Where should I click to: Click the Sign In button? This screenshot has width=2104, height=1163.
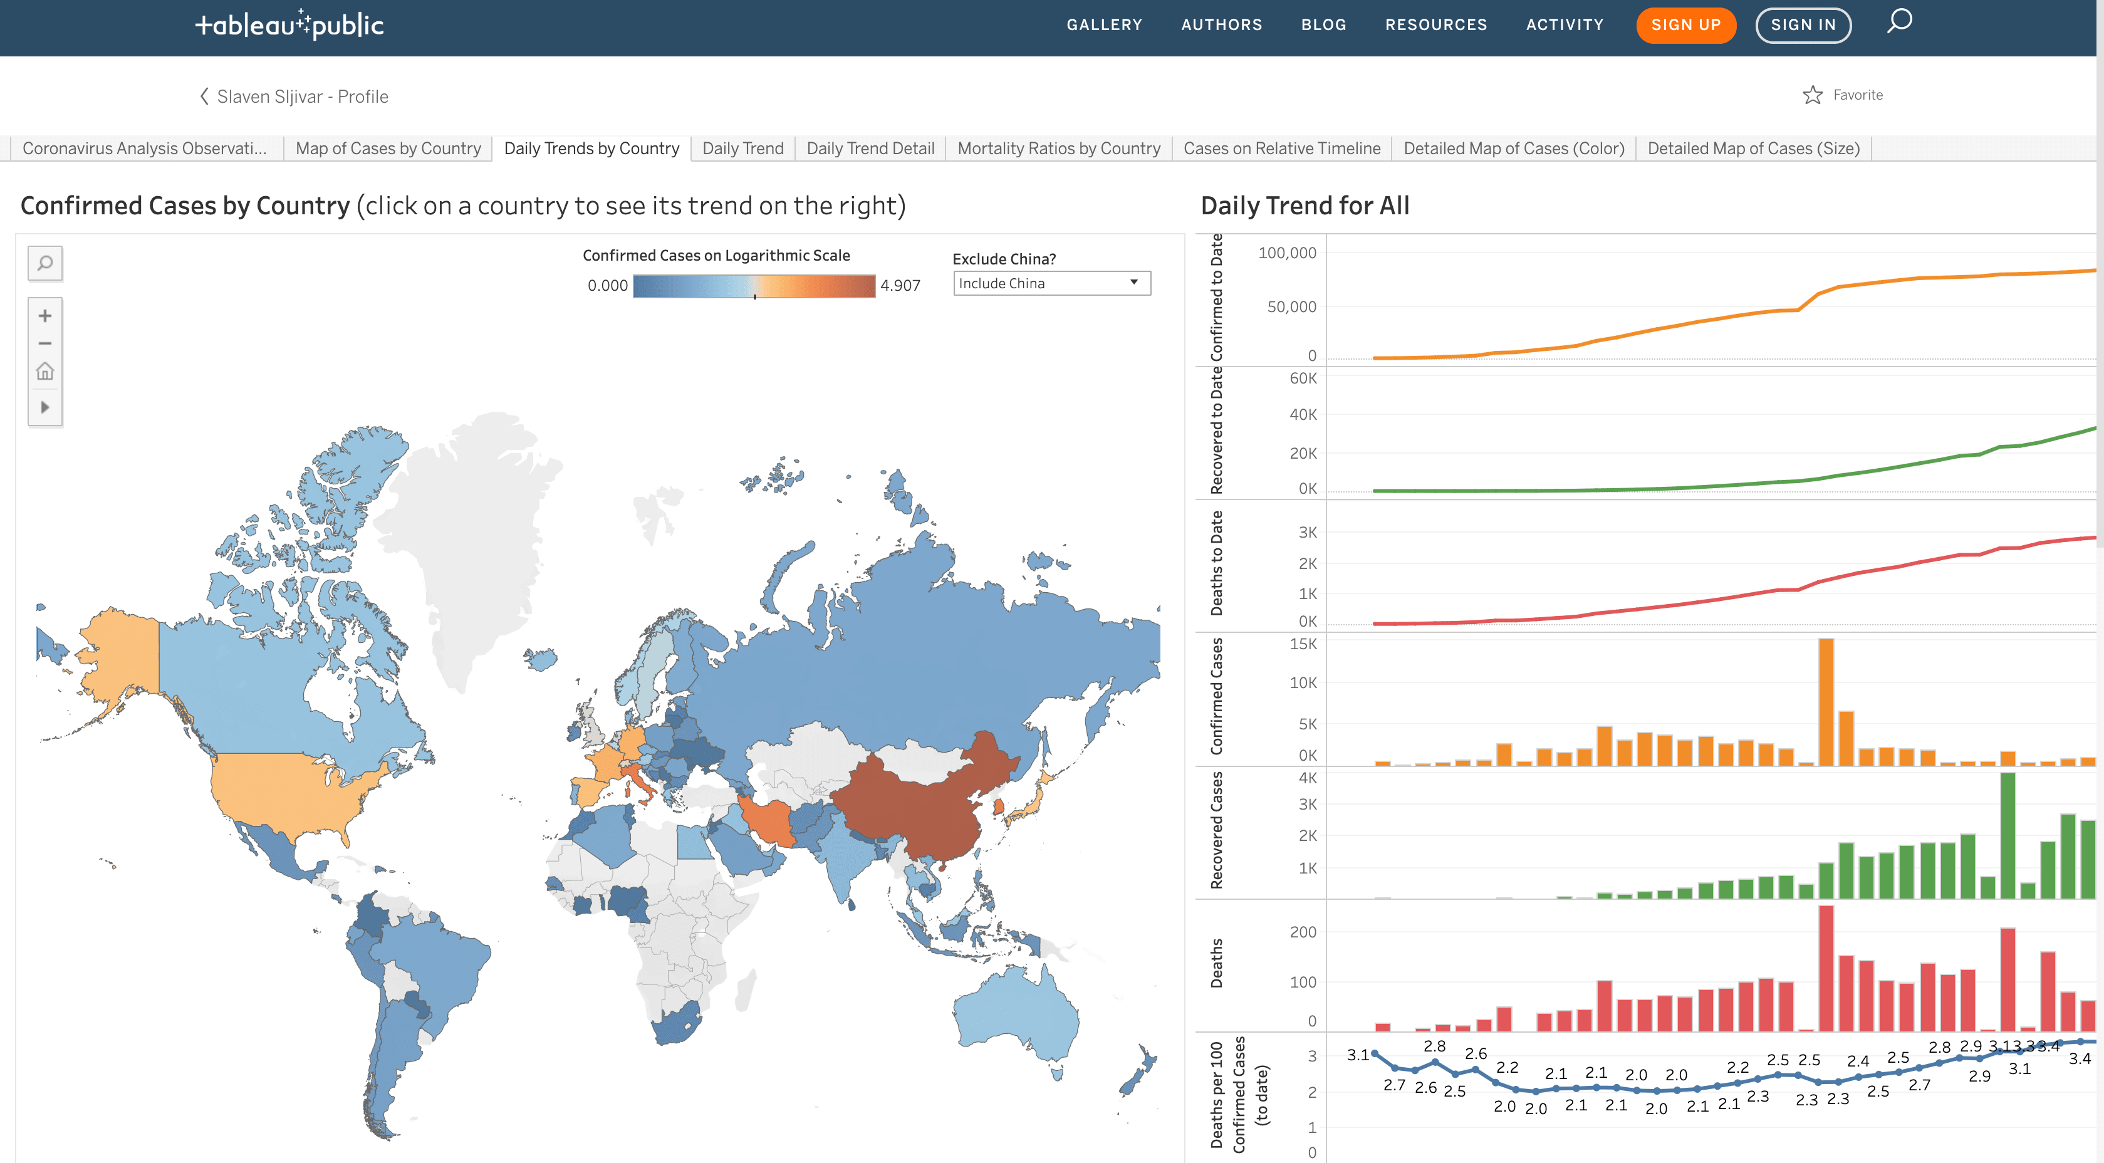[x=1803, y=24]
